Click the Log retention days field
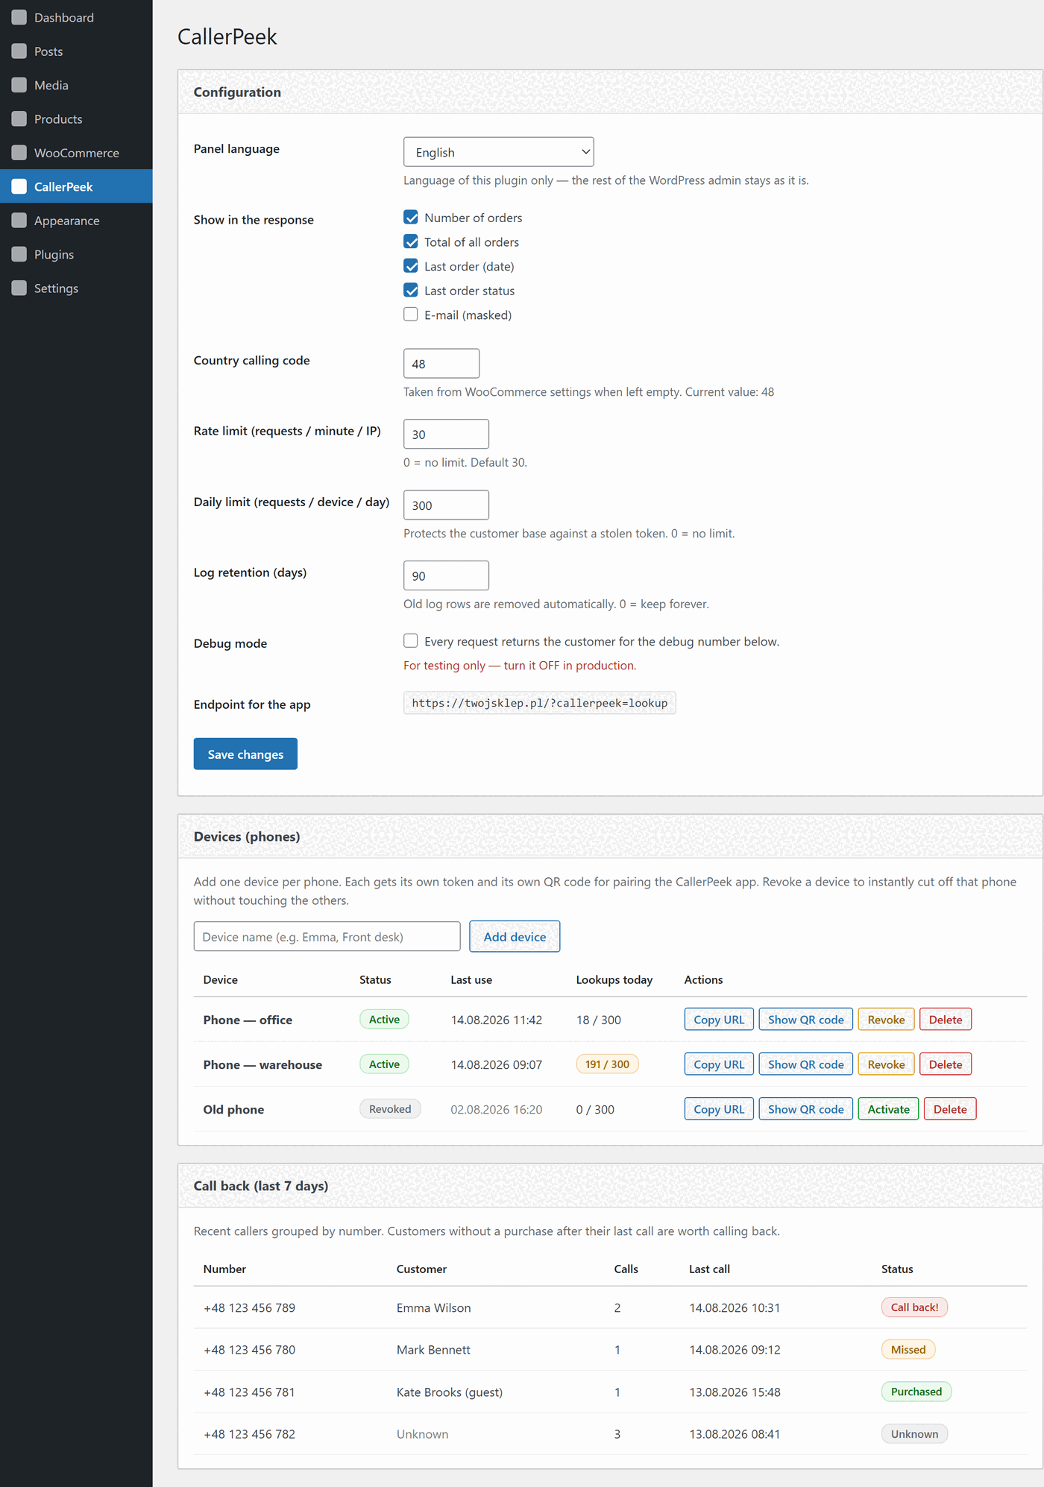Viewport: 1044px width, 1487px height. (x=446, y=575)
